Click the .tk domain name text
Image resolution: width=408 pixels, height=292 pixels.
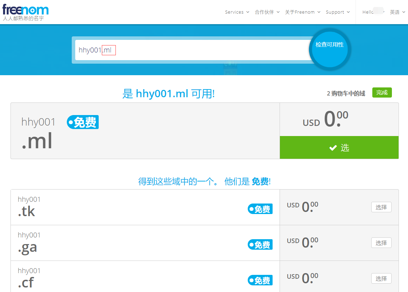coord(26,211)
